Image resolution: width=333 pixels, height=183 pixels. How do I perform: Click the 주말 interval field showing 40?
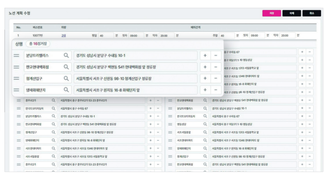pyautogui.click(x=227, y=36)
